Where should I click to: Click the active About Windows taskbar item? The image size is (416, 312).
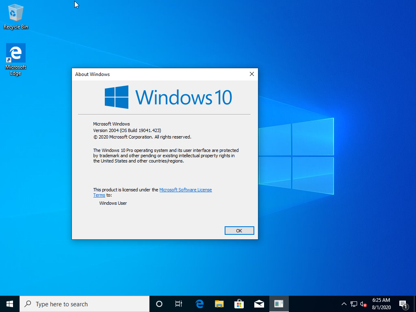coord(279,304)
